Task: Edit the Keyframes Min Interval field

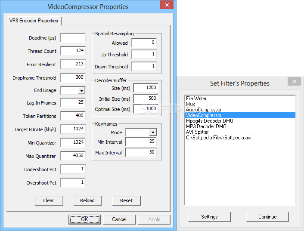Action: click(x=141, y=142)
